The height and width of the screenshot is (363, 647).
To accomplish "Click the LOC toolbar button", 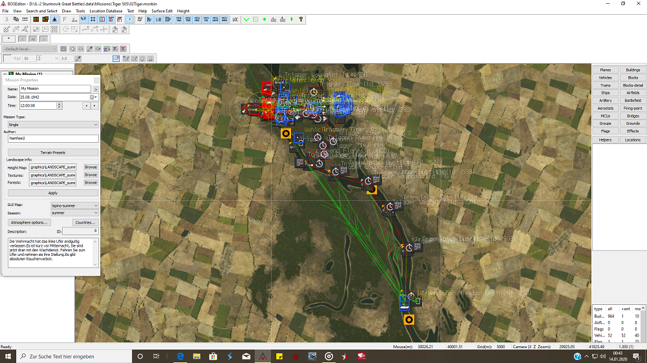I will tap(236, 19).
